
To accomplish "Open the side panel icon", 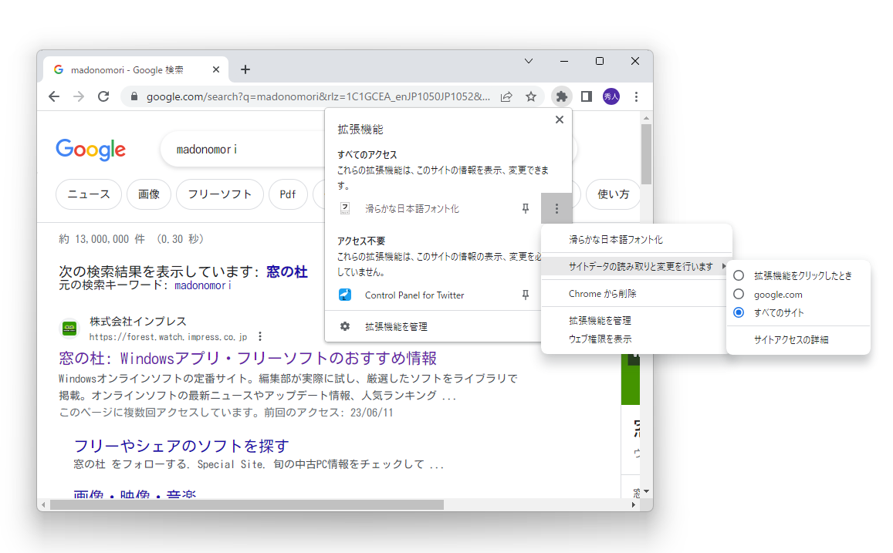I will (585, 96).
